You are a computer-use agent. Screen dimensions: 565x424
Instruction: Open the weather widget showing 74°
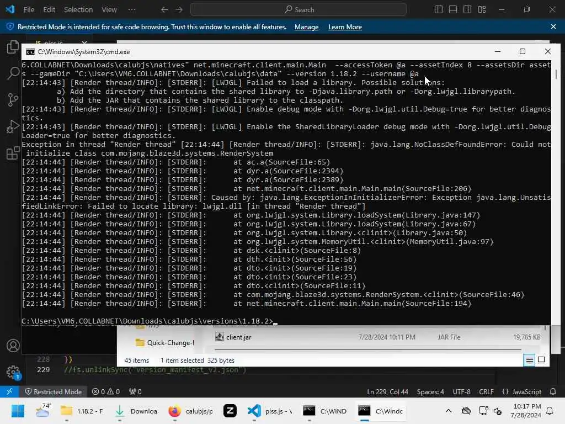43,411
